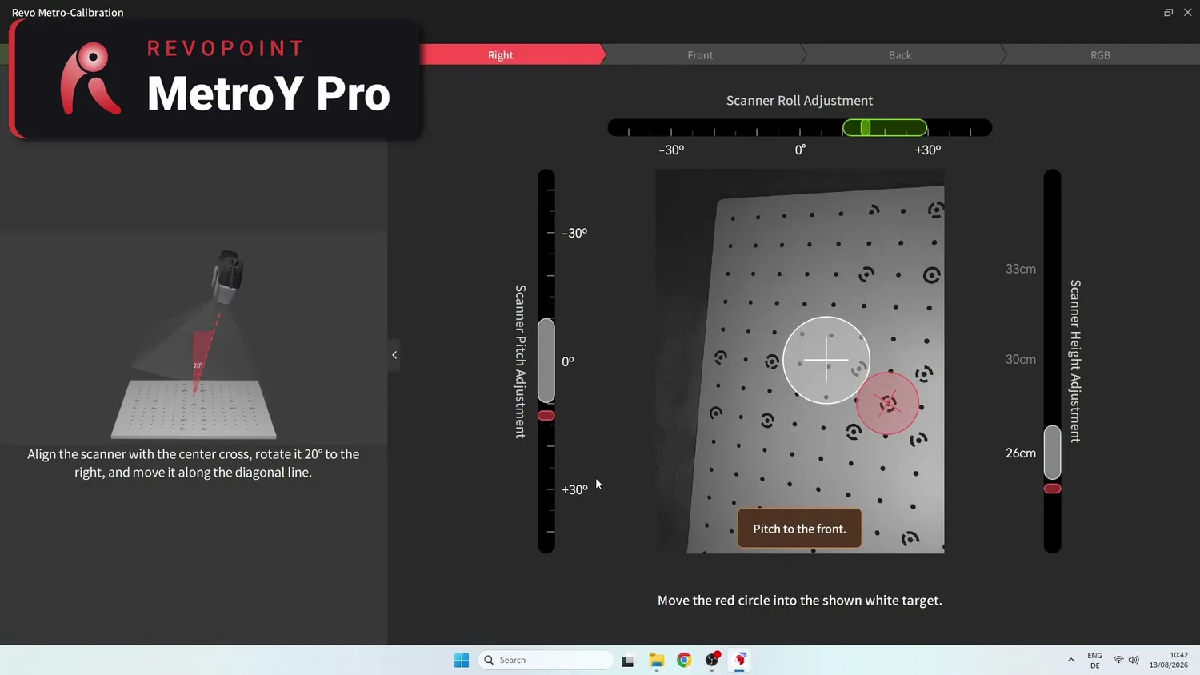Show hidden system tray icons
The width and height of the screenshot is (1200, 675).
[x=1071, y=660]
